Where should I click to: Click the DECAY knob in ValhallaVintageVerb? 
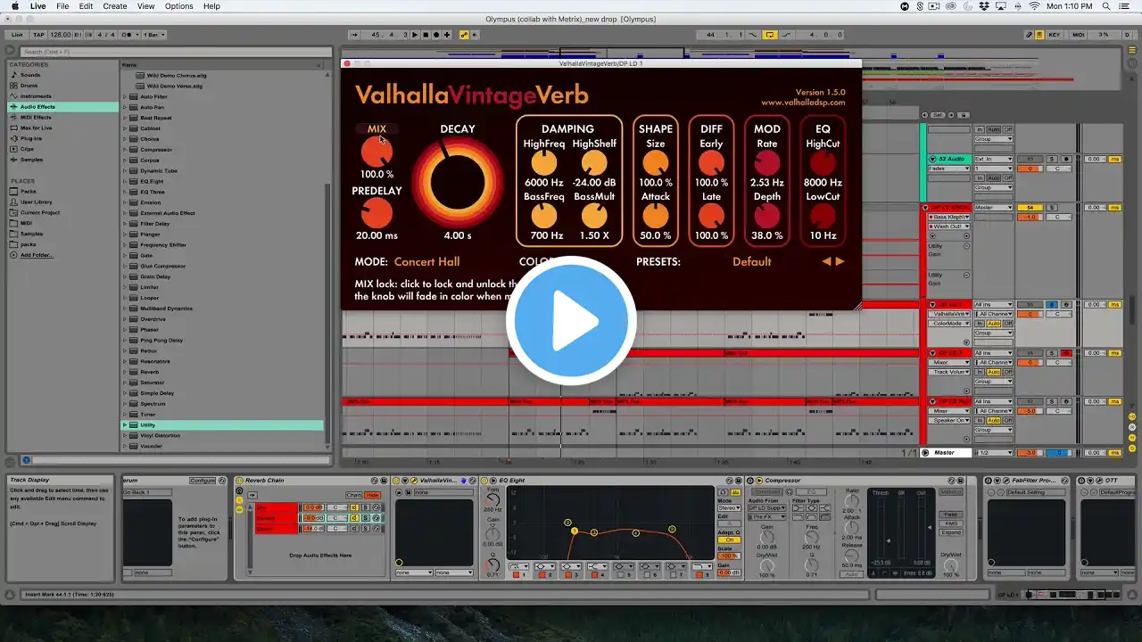458,181
